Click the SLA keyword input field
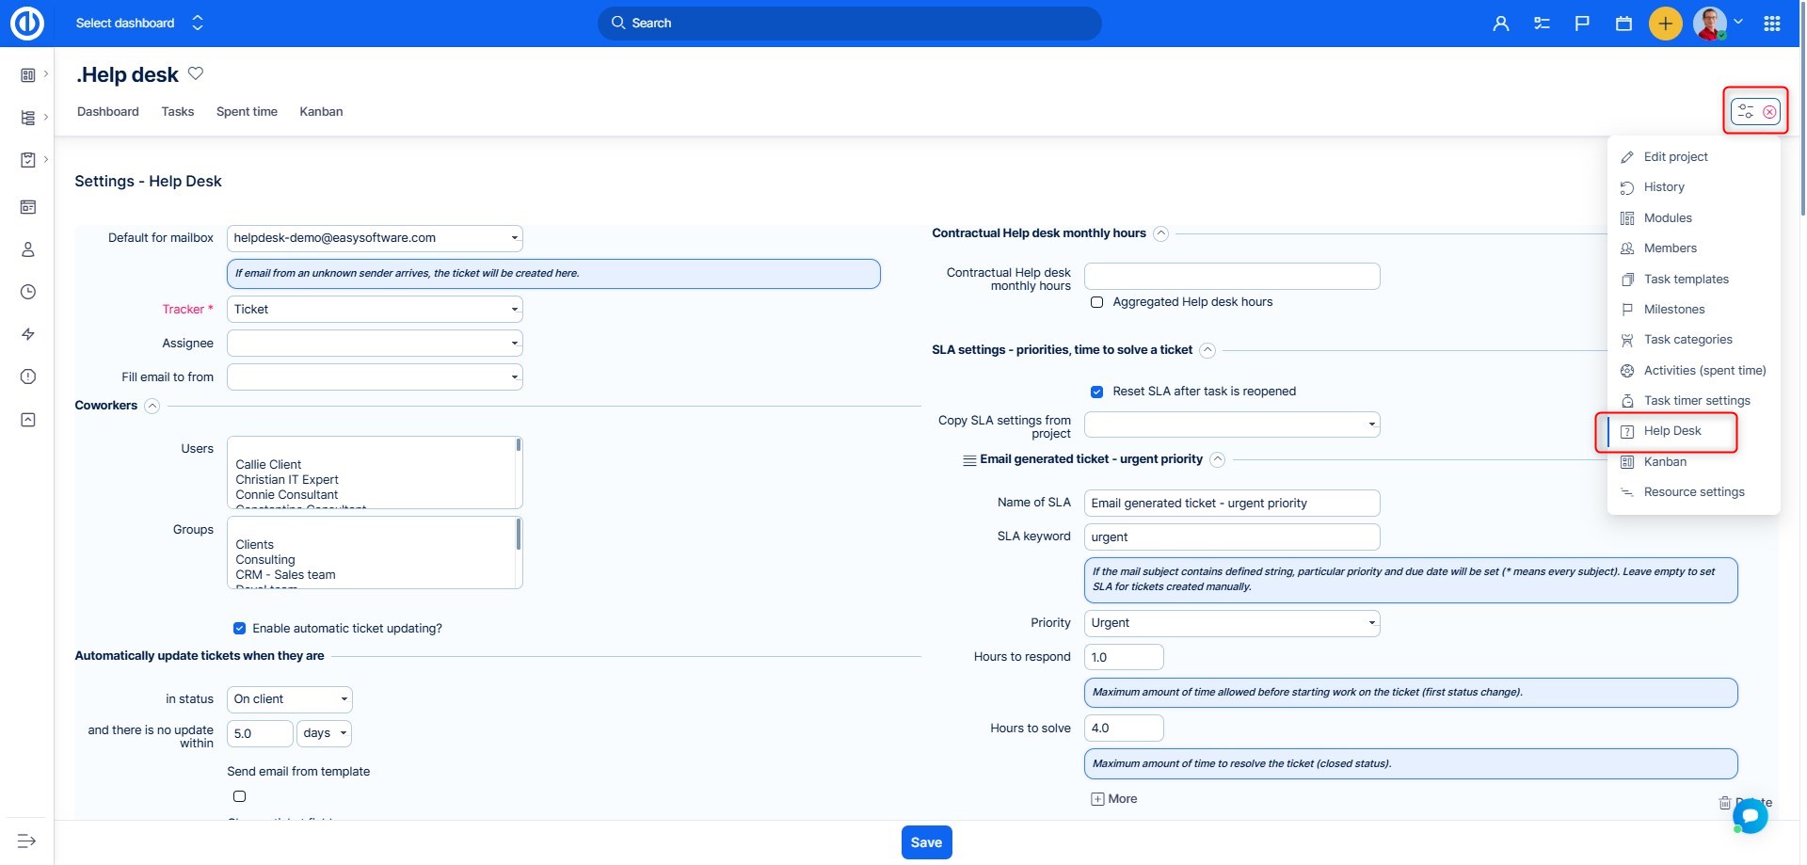 click(x=1231, y=537)
